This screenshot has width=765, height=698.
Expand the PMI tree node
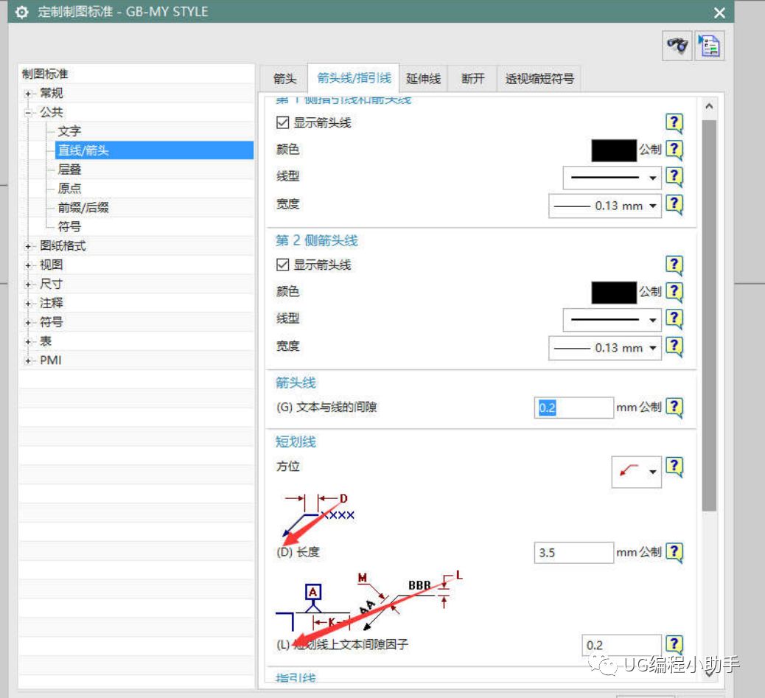coord(27,360)
